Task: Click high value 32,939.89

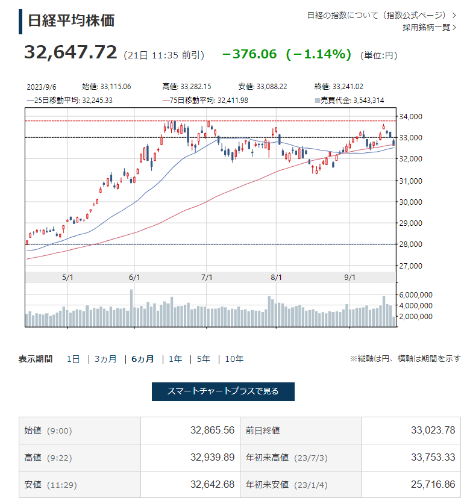Action: (212, 458)
